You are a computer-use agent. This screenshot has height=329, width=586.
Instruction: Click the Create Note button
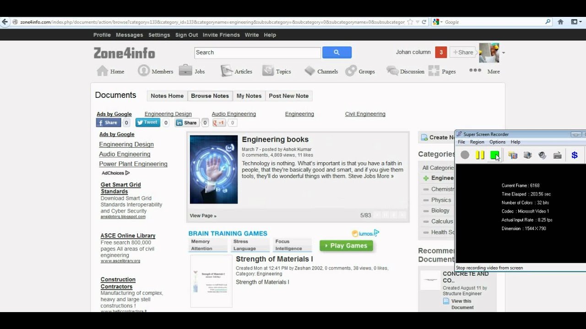coord(437,137)
